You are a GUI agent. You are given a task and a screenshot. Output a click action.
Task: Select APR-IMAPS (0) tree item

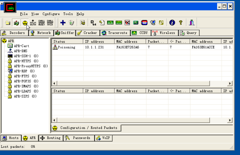click(26, 86)
